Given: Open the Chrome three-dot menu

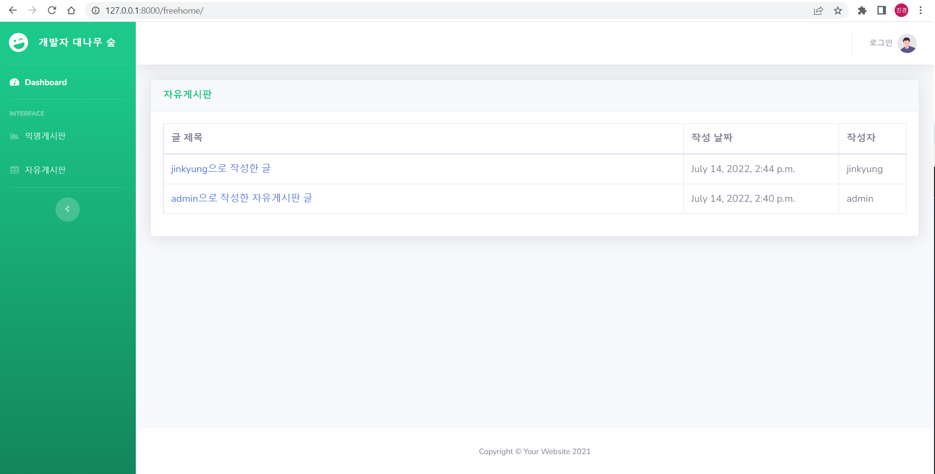Looking at the screenshot, I should coord(920,10).
